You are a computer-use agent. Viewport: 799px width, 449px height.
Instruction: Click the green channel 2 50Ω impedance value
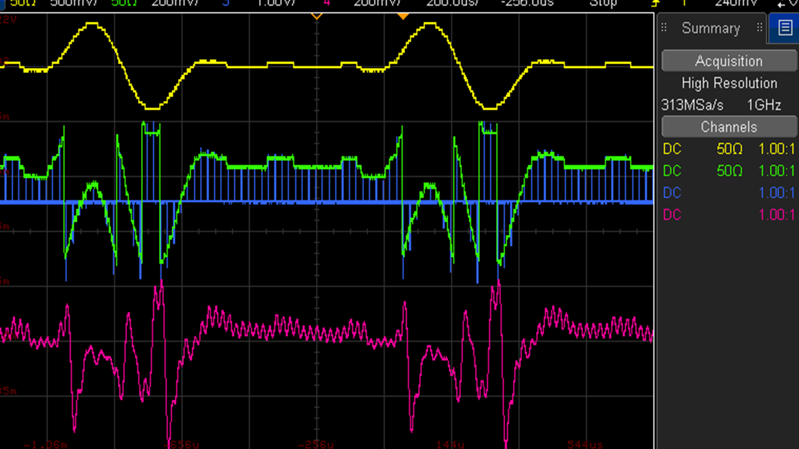point(729,171)
